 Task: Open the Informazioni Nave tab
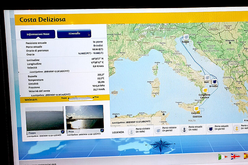(38, 34)
